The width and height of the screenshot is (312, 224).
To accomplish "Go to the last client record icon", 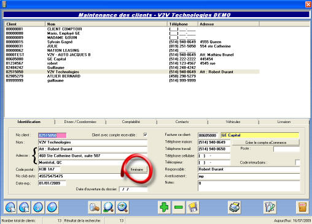I will point(24,207).
